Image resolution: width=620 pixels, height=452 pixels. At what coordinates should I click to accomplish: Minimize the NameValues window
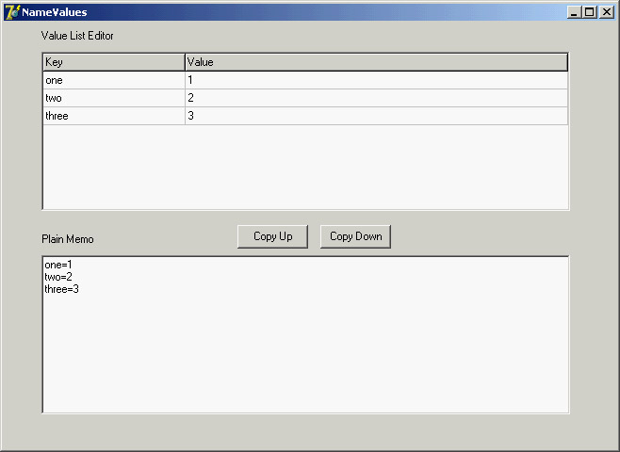click(575, 12)
